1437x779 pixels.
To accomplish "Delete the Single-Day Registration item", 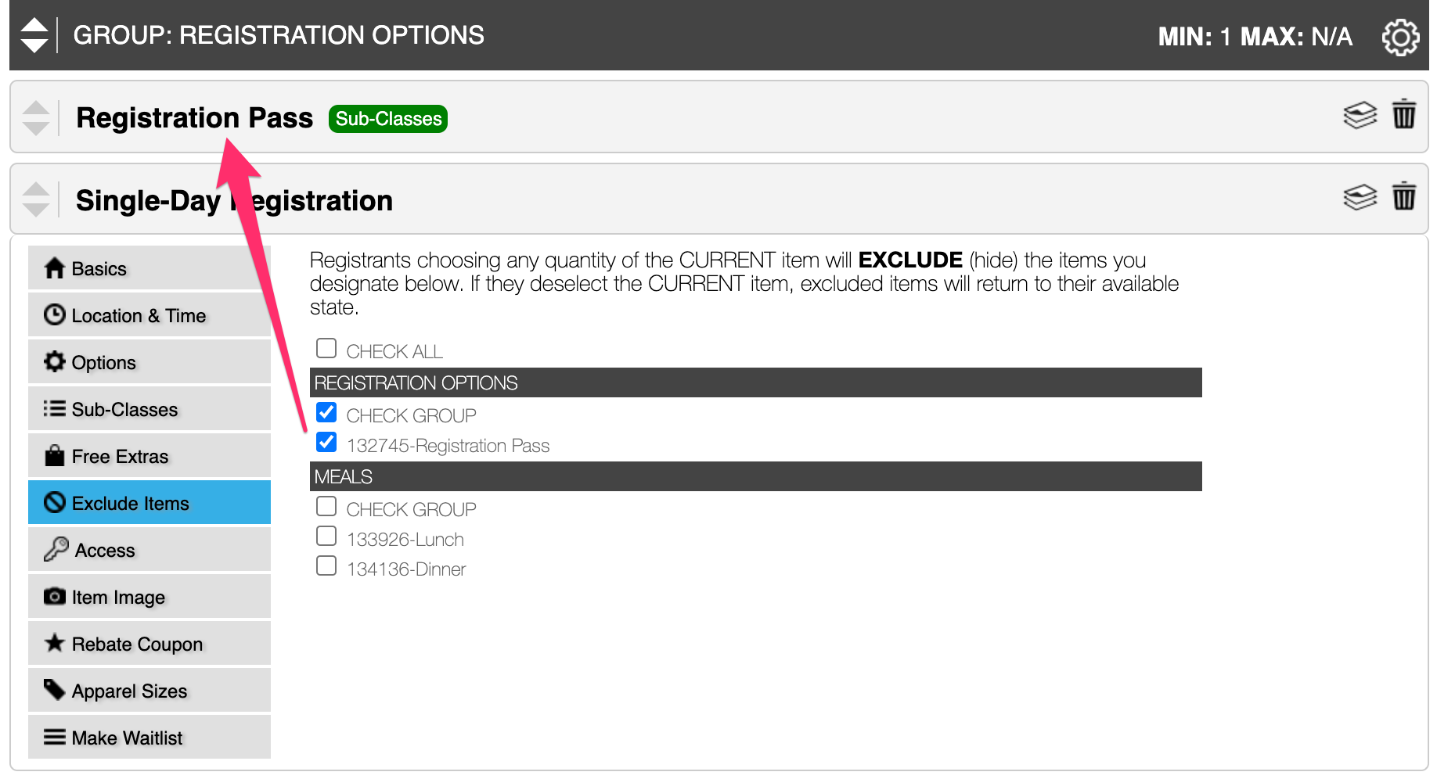I will point(1404,196).
